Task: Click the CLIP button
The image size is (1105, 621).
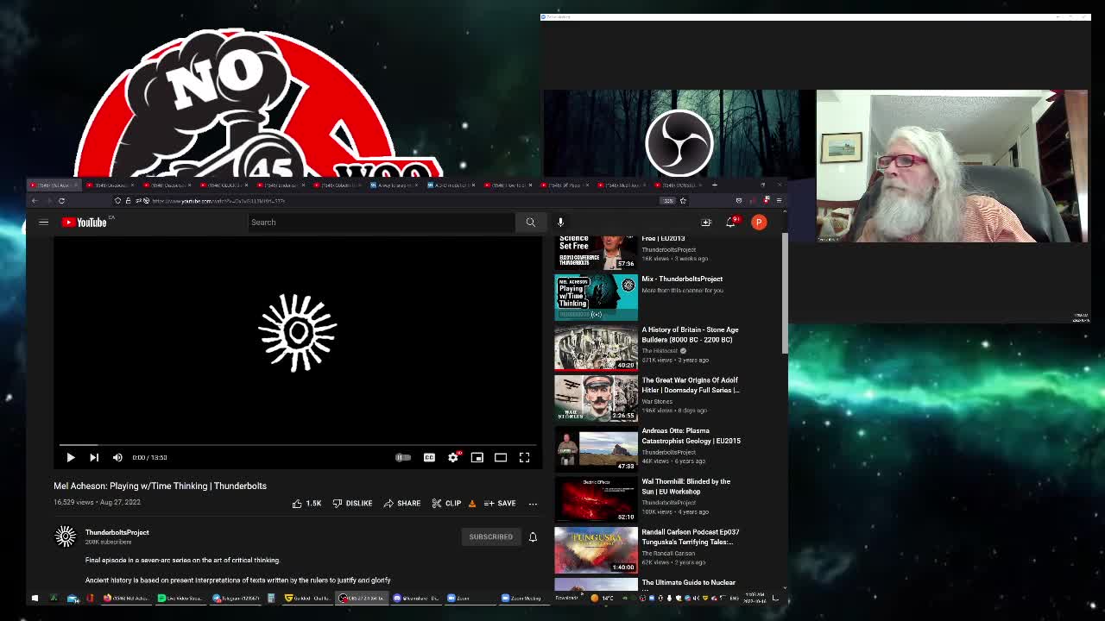Action: pos(447,504)
